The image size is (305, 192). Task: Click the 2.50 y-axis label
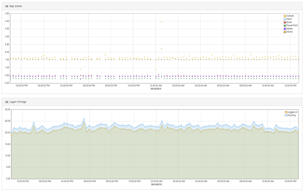tap(7, 44)
